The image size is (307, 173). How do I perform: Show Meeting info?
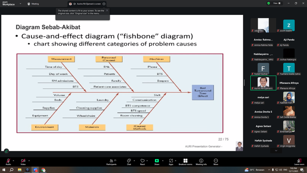[x=201, y=162]
